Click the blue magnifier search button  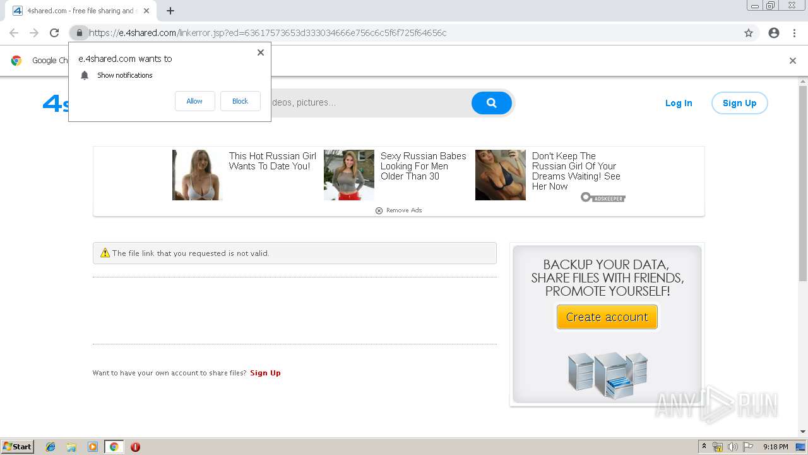click(491, 103)
